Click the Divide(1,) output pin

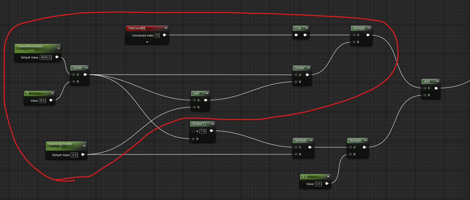pos(212,131)
